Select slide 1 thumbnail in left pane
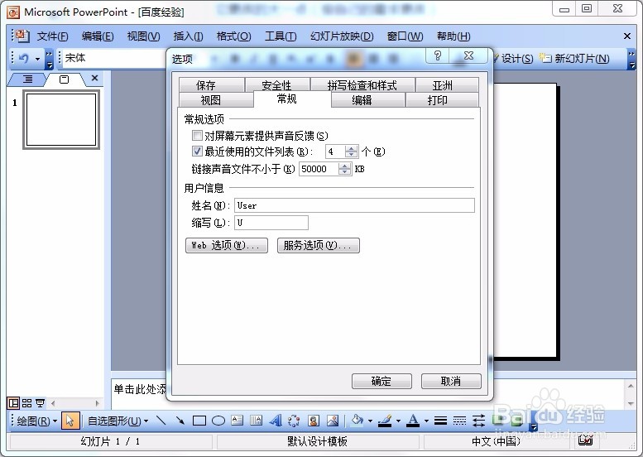Screen dimensions: 643x457 tap(61, 119)
